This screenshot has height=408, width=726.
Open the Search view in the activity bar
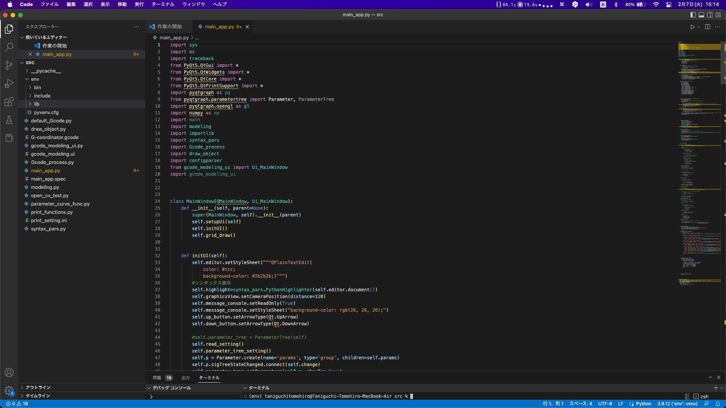pos(9,47)
